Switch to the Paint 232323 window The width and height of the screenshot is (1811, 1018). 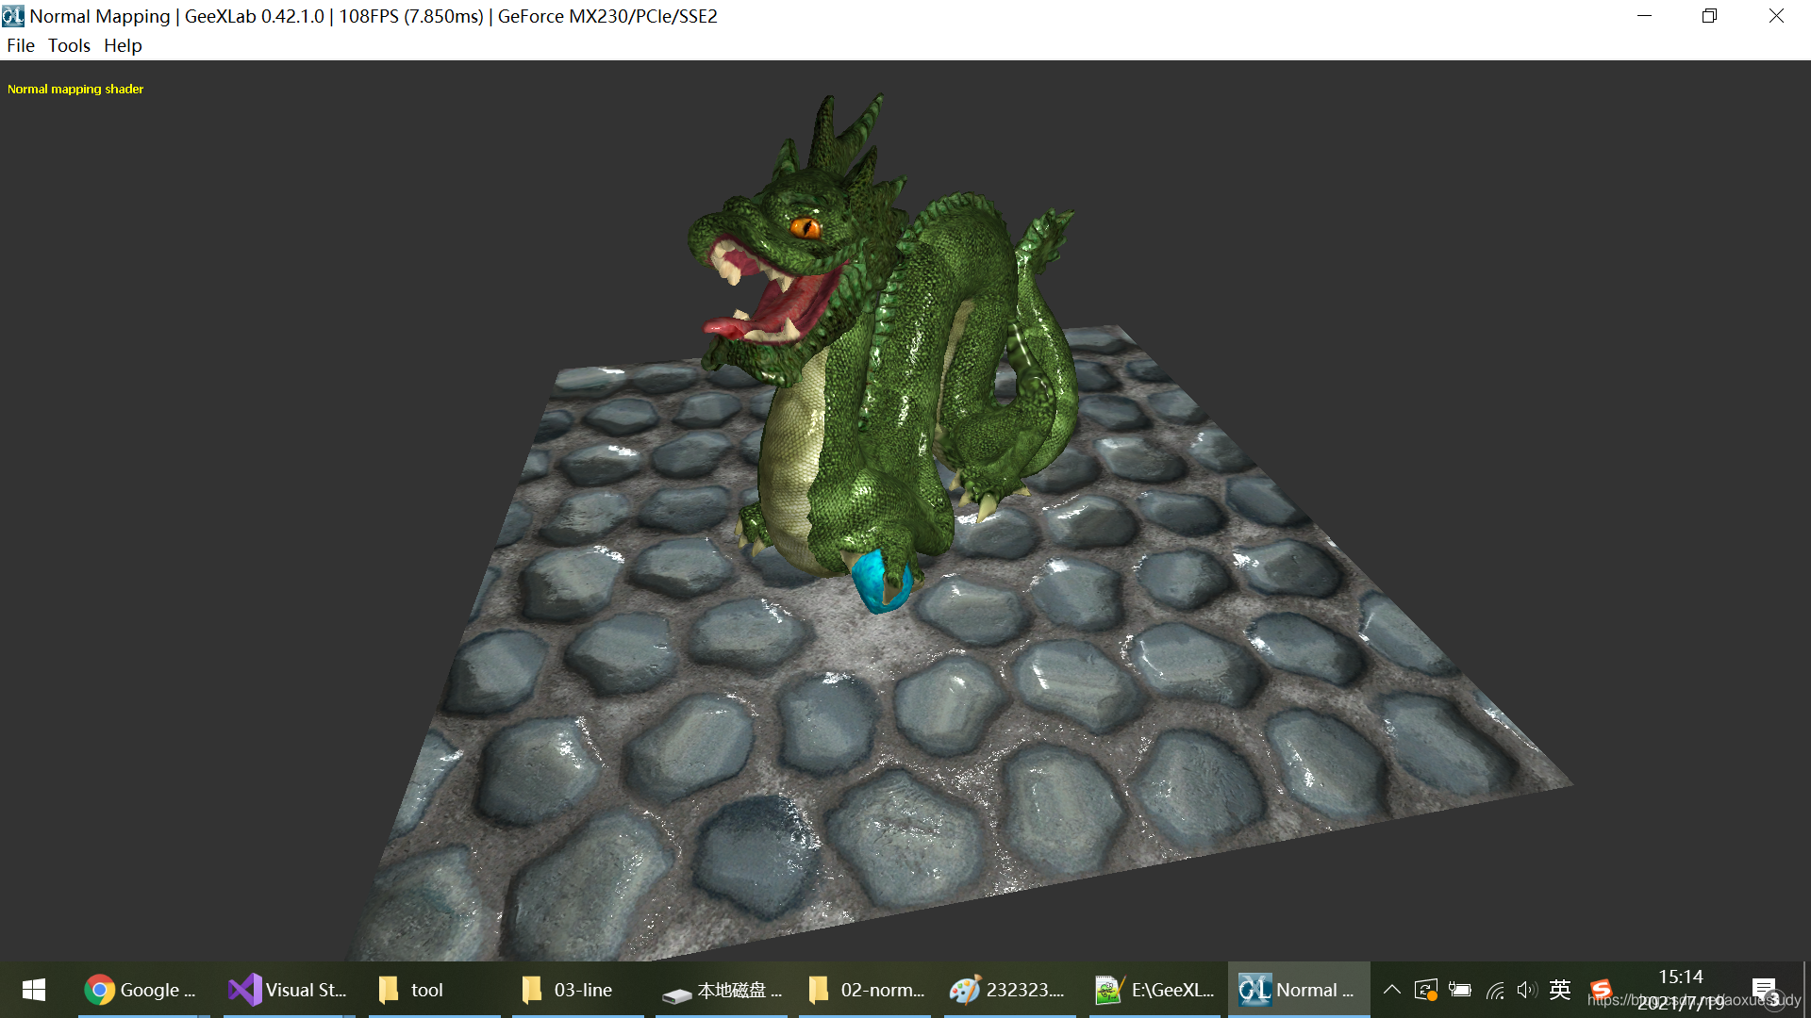[1007, 990]
